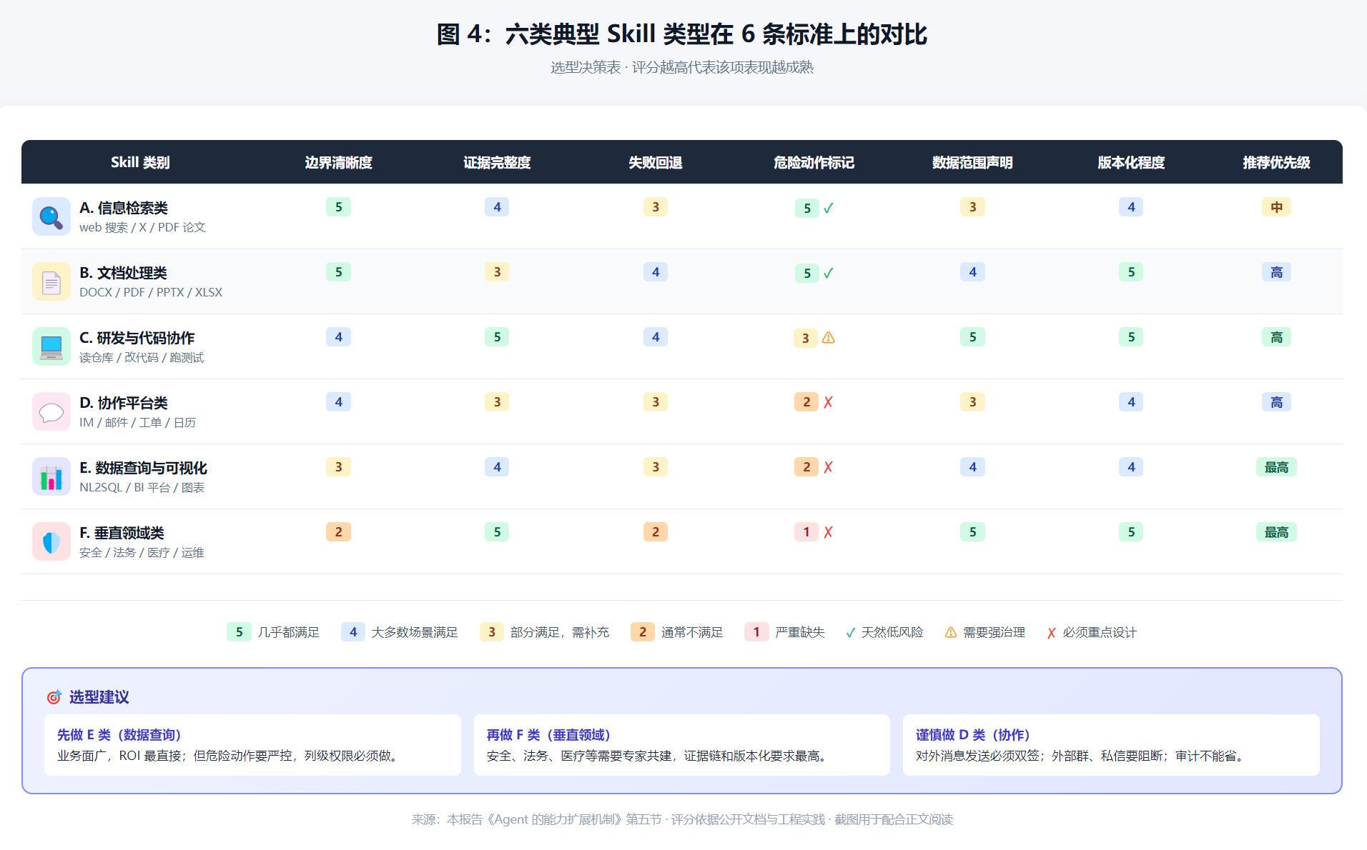Select the F. 垂直领域类 row title
Viewport: 1367px width, 850px height.
(122, 533)
